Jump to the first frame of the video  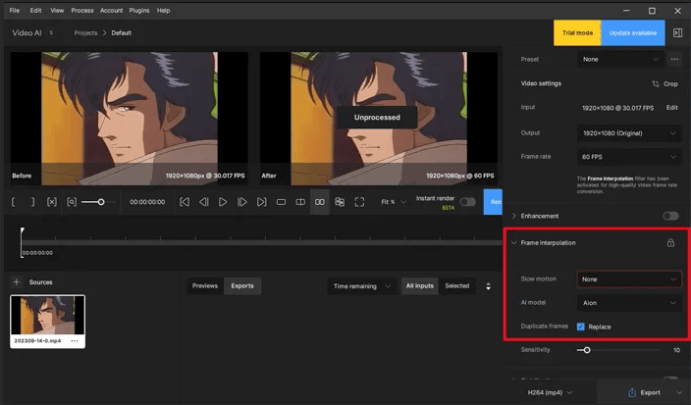(185, 202)
